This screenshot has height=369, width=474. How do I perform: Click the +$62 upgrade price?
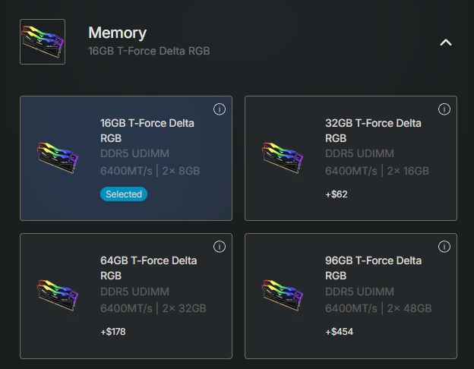337,194
